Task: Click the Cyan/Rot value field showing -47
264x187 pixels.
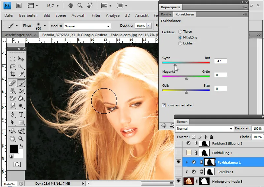Action: (x=220, y=61)
